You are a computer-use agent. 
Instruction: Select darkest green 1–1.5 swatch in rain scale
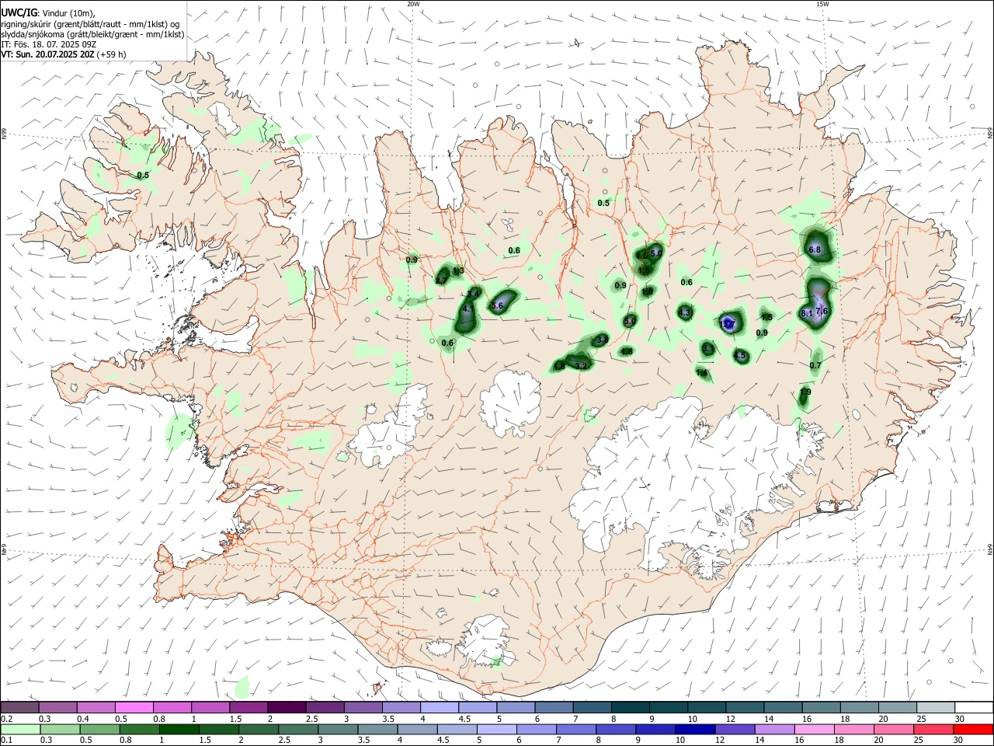[x=179, y=729]
